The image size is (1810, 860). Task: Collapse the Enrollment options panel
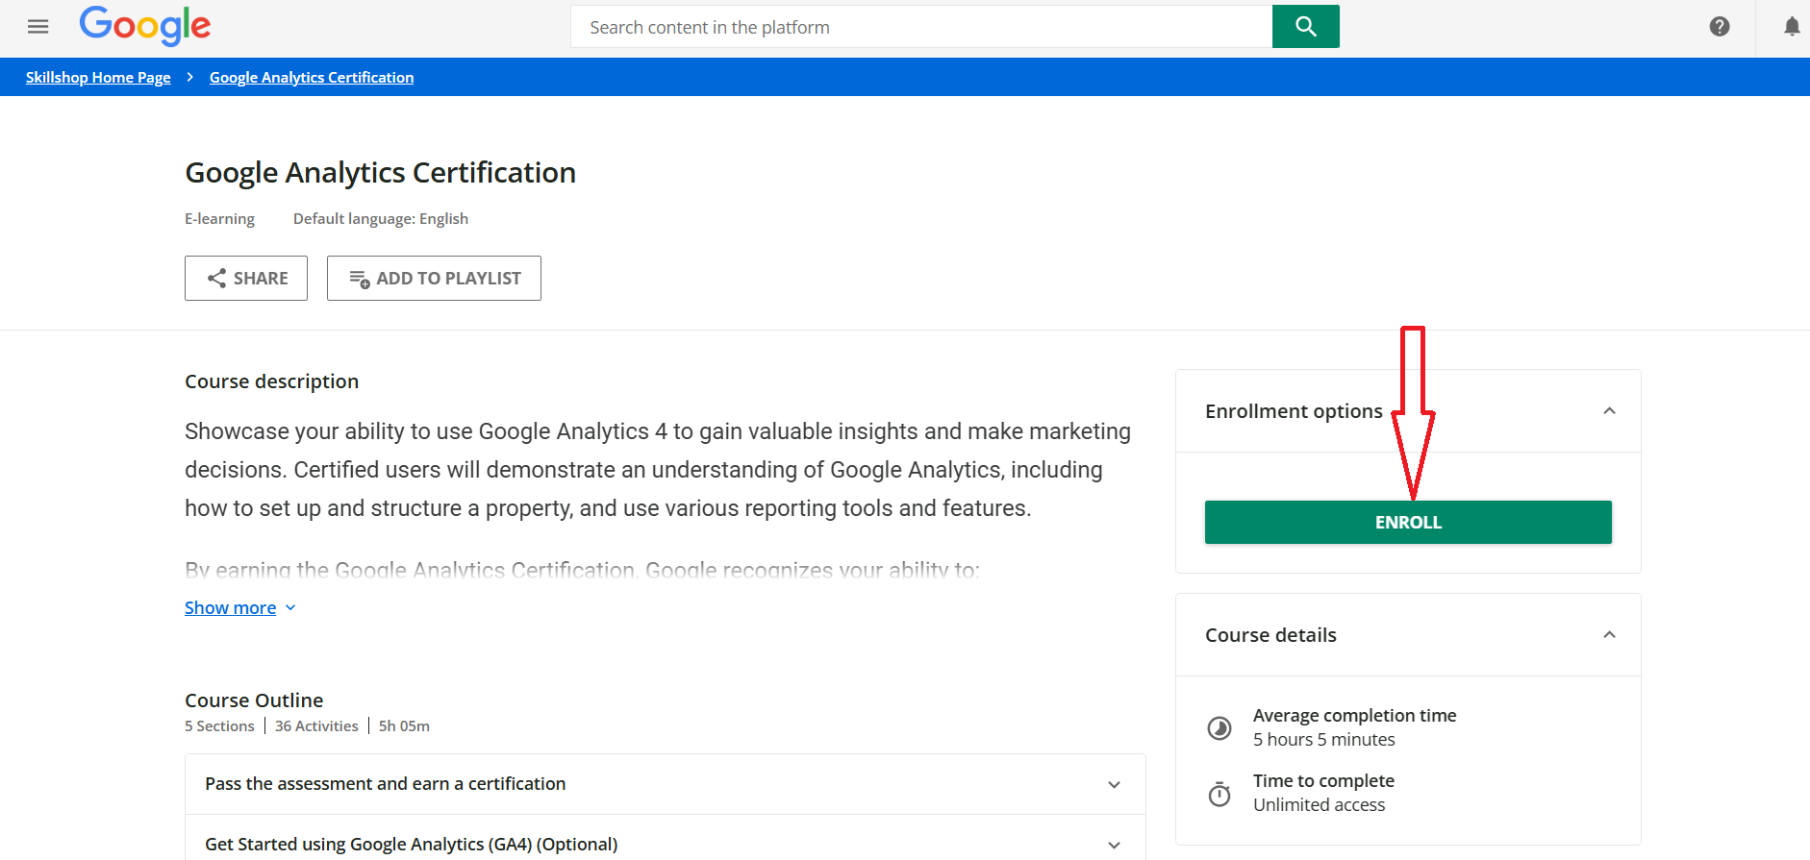[x=1609, y=411]
